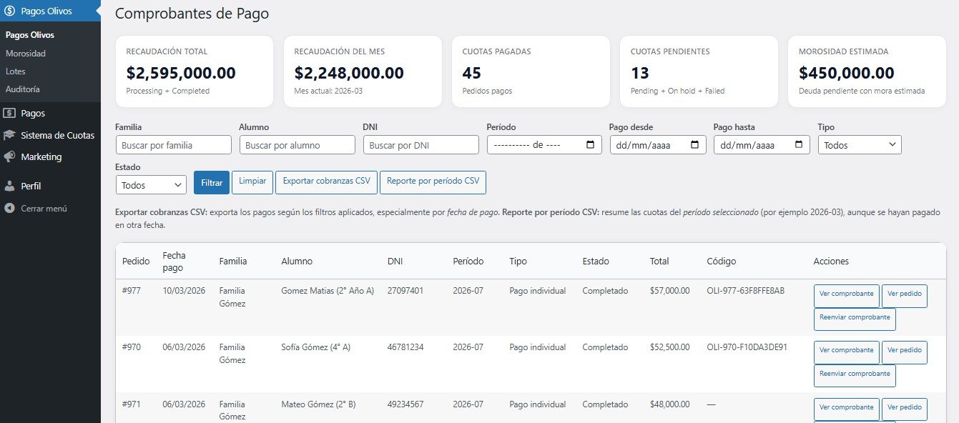
Task: Click order number #971
Action: 132,404
